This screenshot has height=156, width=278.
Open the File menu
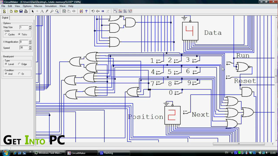coord(3,6)
